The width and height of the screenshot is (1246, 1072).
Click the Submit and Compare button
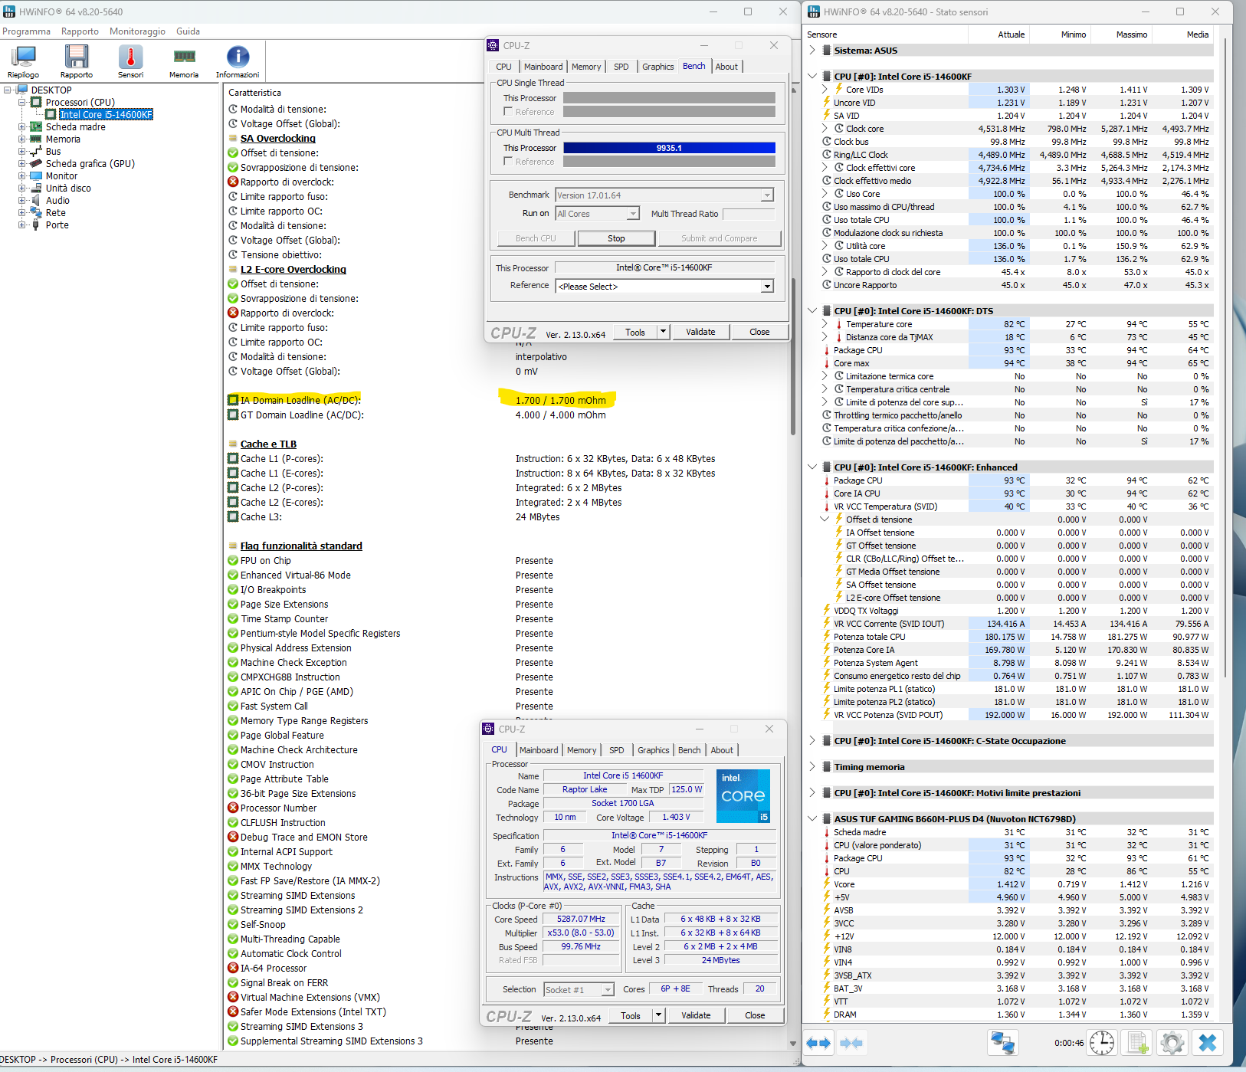click(x=720, y=238)
